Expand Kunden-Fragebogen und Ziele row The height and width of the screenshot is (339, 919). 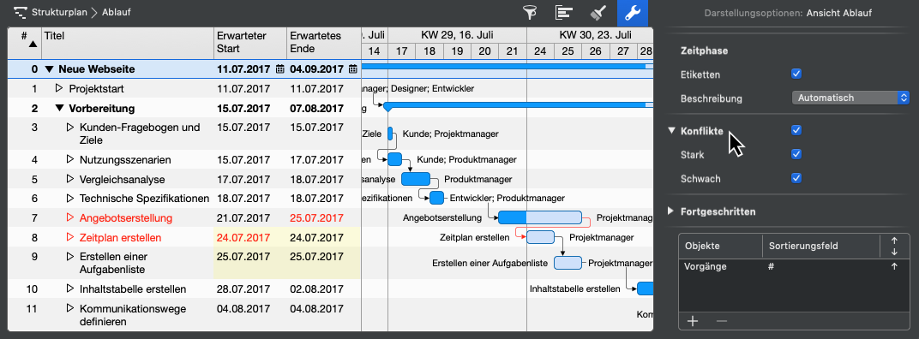pyautogui.click(x=69, y=127)
